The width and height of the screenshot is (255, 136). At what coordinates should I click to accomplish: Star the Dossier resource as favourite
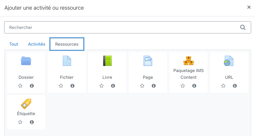20,86
